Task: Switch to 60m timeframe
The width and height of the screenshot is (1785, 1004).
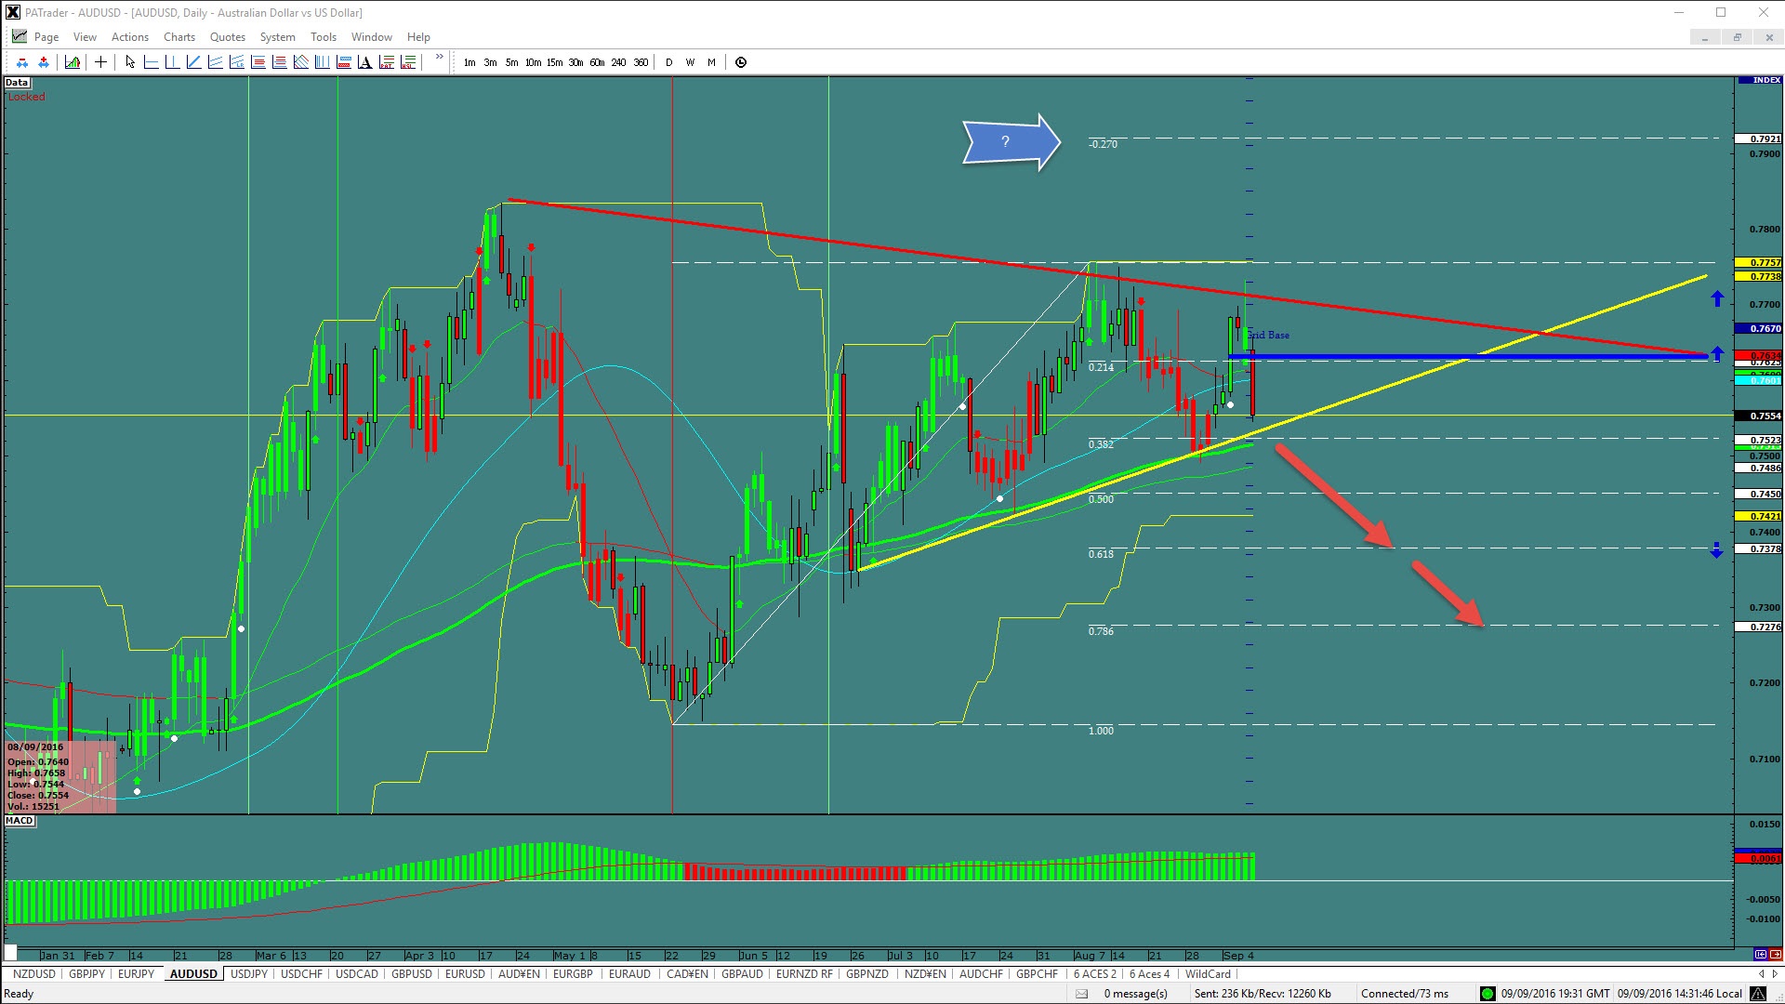Action: tap(597, 62)
